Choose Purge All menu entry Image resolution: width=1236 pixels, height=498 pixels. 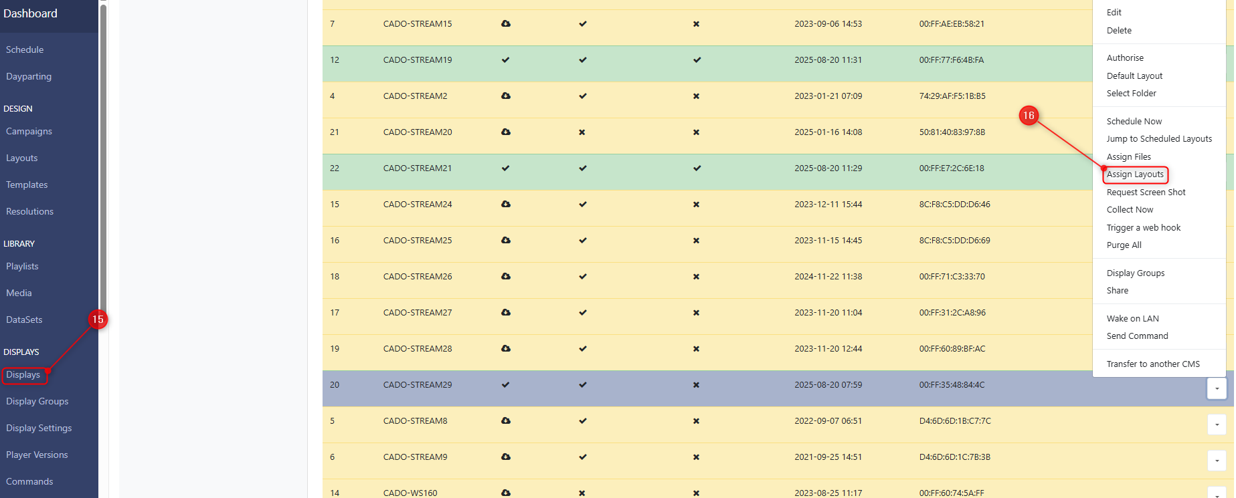coord(1124,245)
